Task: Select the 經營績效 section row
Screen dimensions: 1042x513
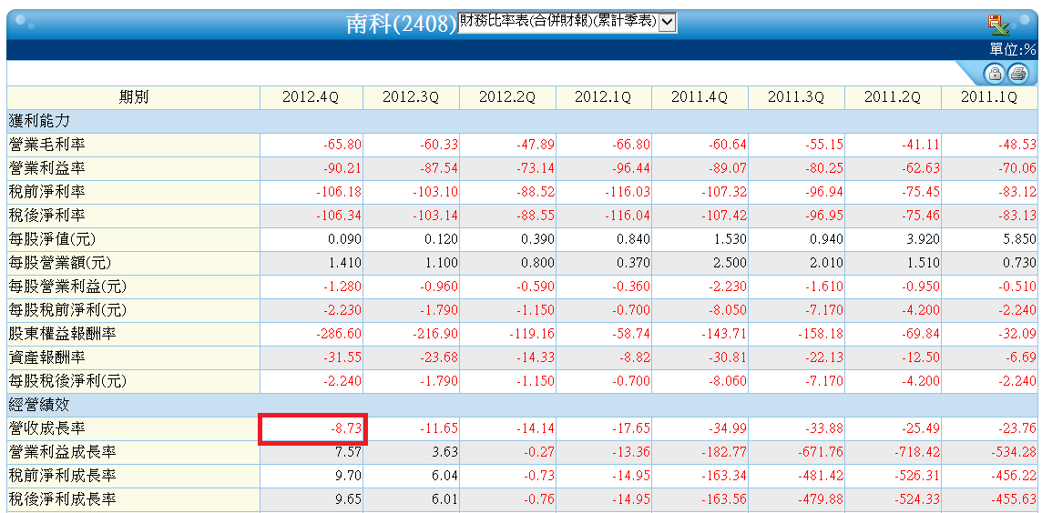Action: click(x=522, y=405)
